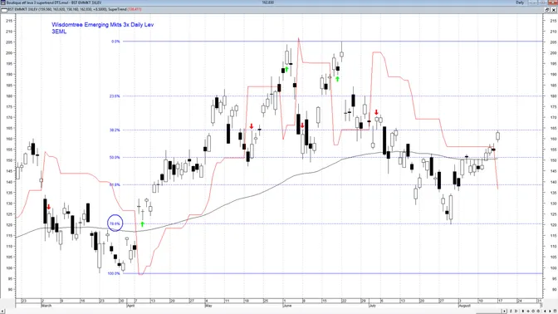Select the red sell arrow in early July
The height and width of the screenshot is (314, 558).
[x=376, y=112]
